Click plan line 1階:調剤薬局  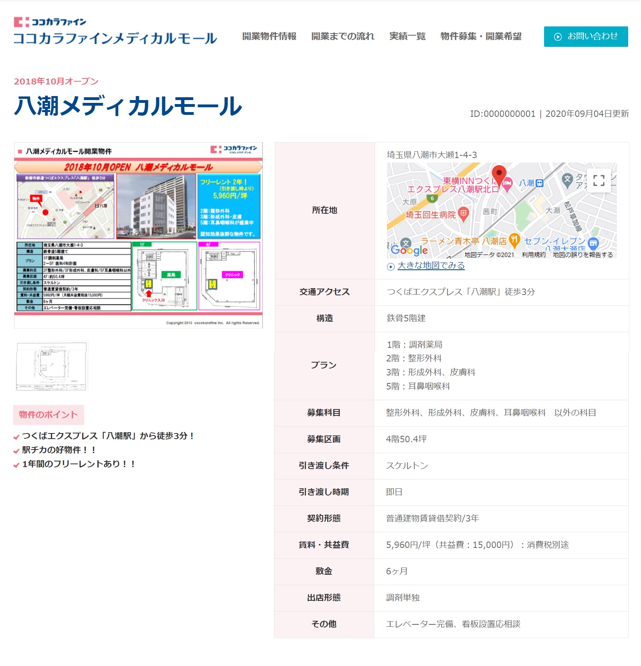pyautogui.click(x=414, y=345)
